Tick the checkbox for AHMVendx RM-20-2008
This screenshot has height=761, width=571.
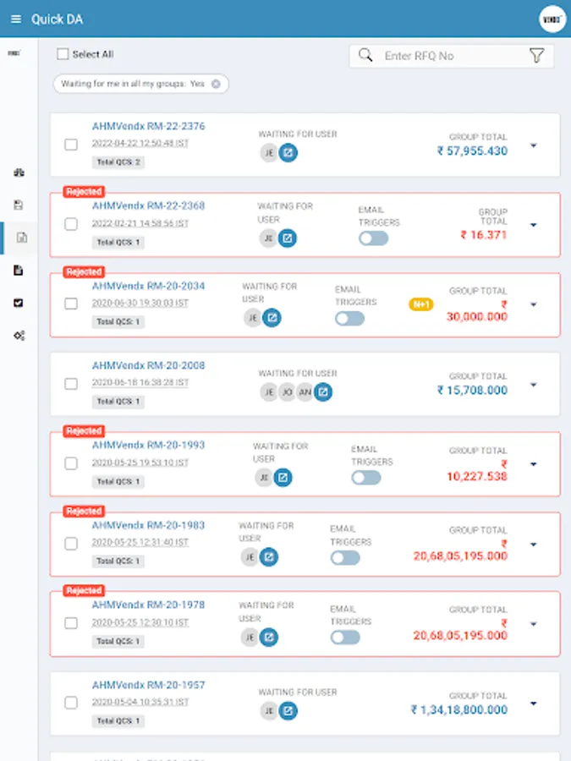tap(71, 384)
